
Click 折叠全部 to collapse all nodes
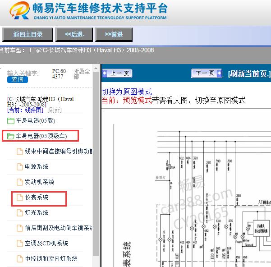click(x=82, y=74)
